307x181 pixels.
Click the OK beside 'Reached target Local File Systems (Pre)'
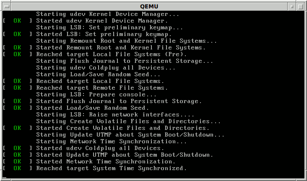click(x=17, y=54)
